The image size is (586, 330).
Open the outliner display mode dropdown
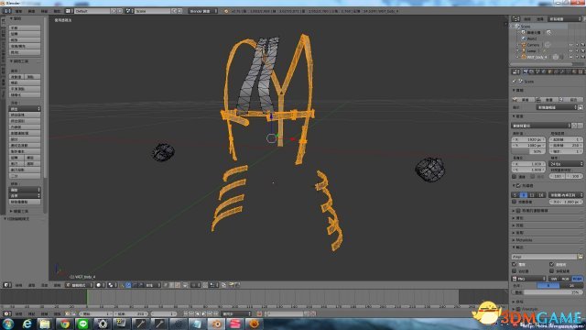point(565,18)
